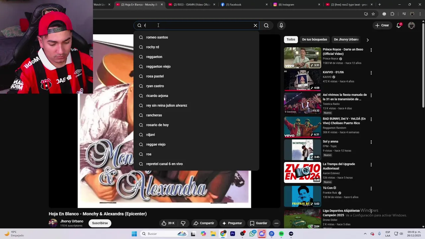Click Windows taskbar Buscar search box
The height and width of the screenshot is (239, 425).
point(163,234)
